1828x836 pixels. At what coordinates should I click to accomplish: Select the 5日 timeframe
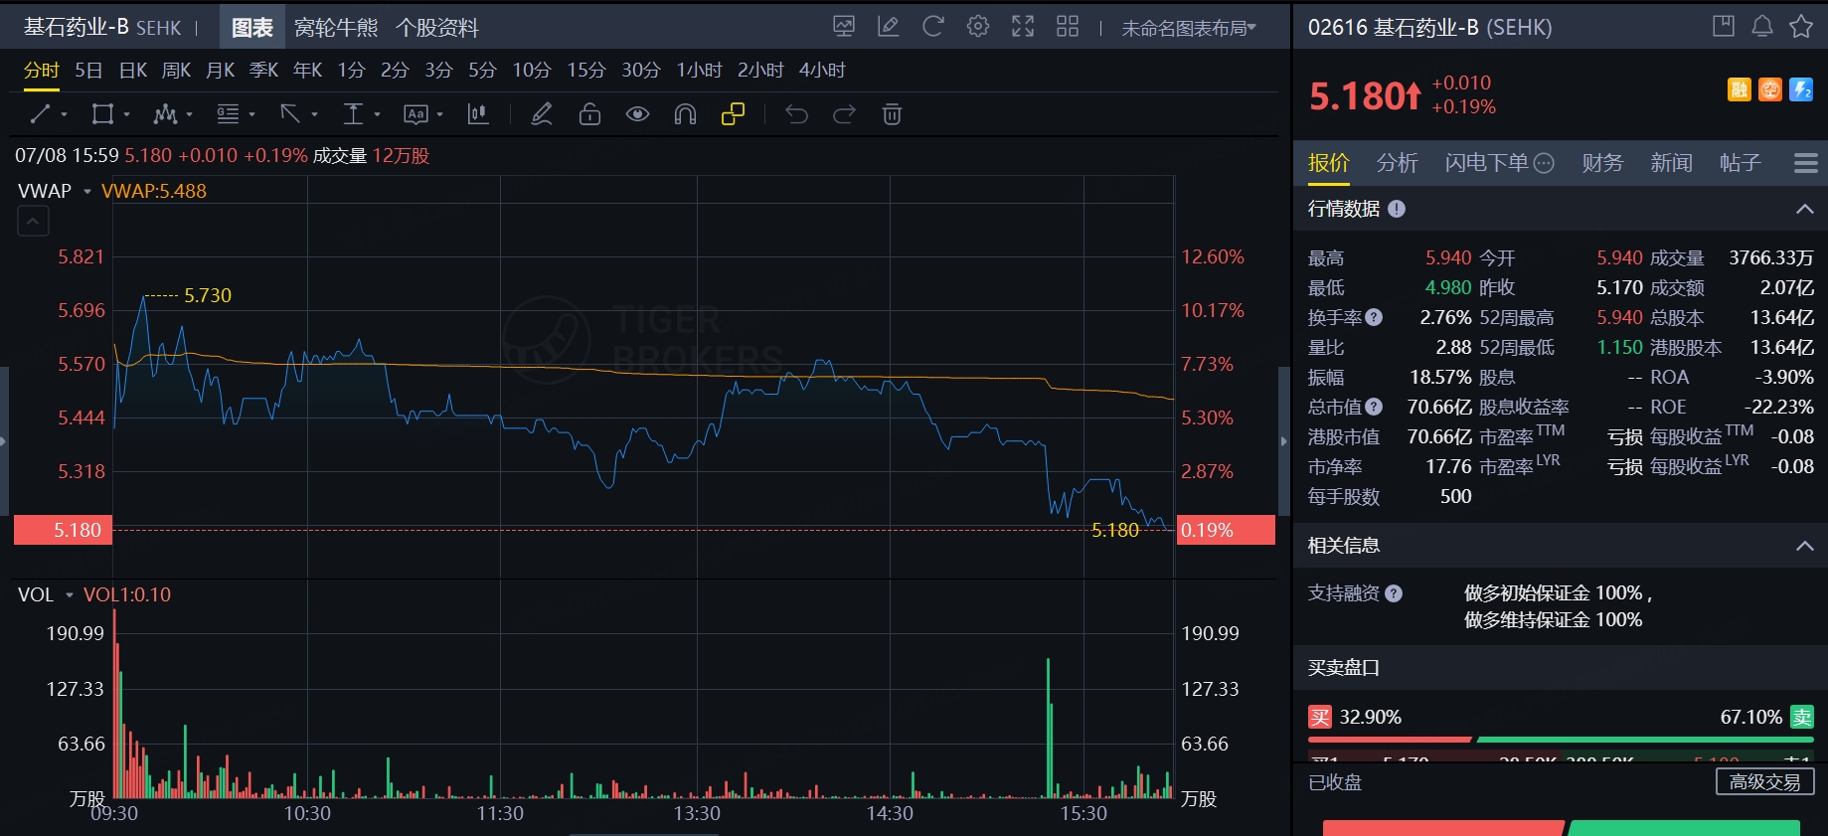[x=88, y=71]
